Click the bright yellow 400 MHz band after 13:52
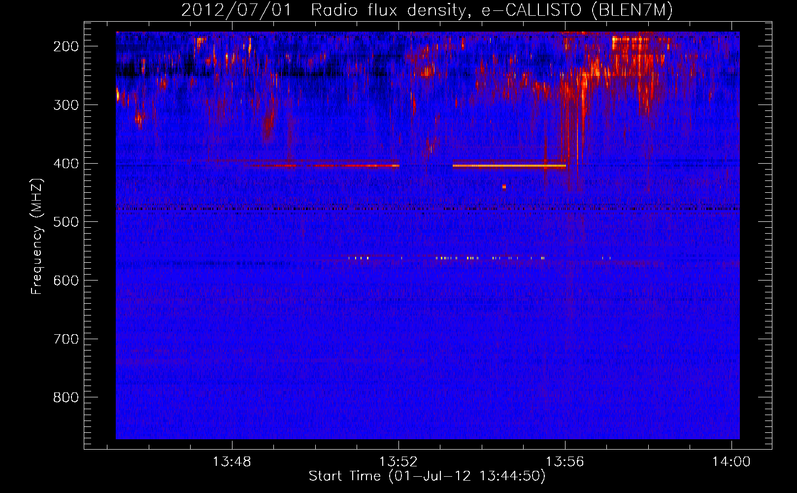The width and height of the screenshot is (797, 493). tap(509, 166)
